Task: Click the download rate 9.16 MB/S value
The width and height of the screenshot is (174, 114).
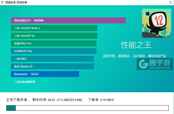Action: tap(107, 100)
